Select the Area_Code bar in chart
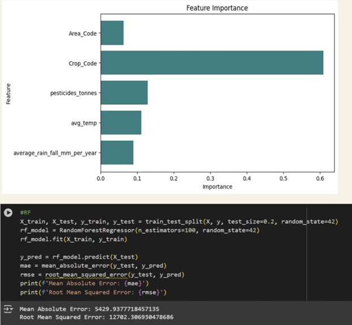 tap(112, 33)
